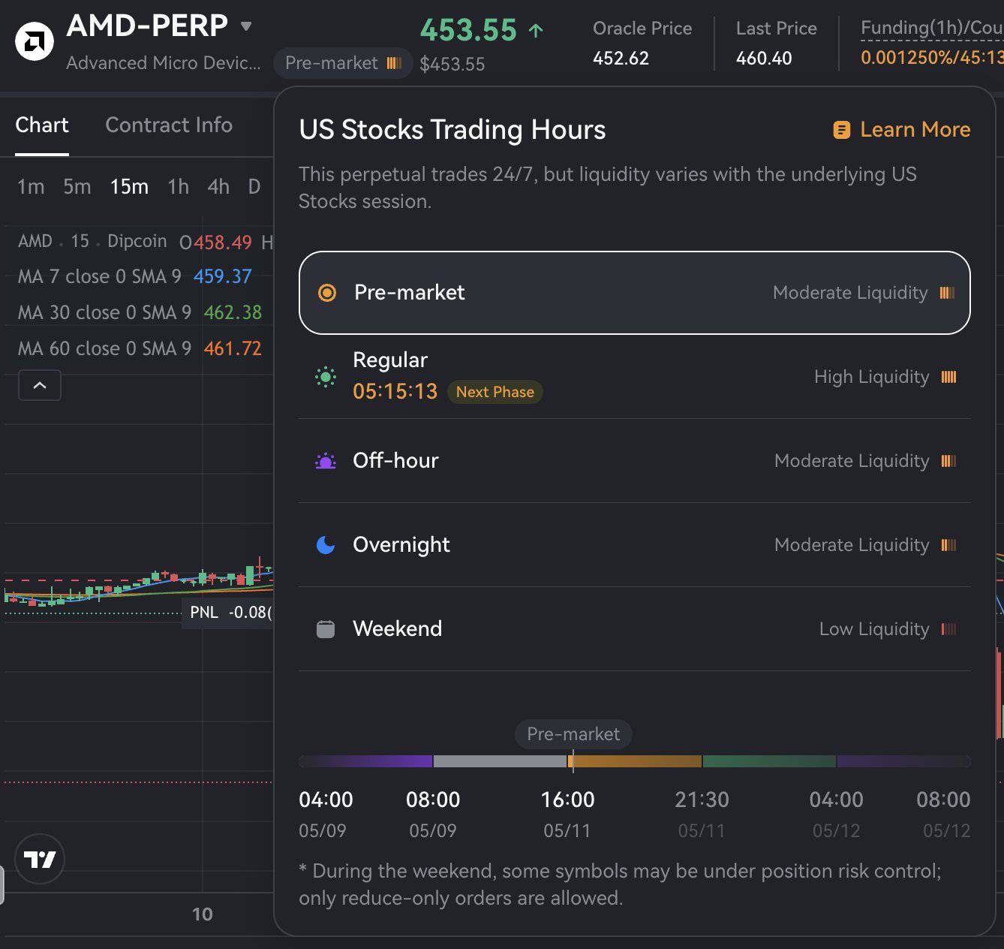Select the 1m timeframe

point(31,186)
